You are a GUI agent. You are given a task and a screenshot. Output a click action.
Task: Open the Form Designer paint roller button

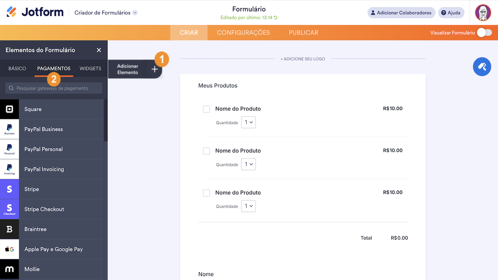[x=482, y=67]
